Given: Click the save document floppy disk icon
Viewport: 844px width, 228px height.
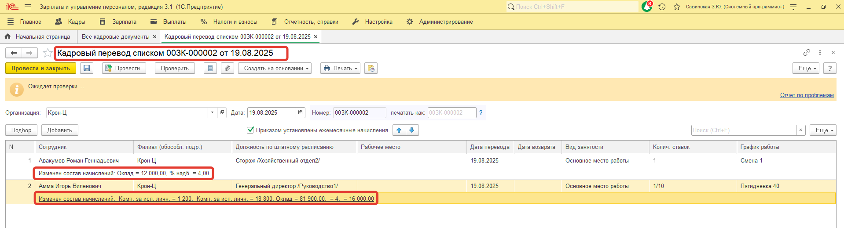Looking at the screenshot, I should (x=87, y=69).
